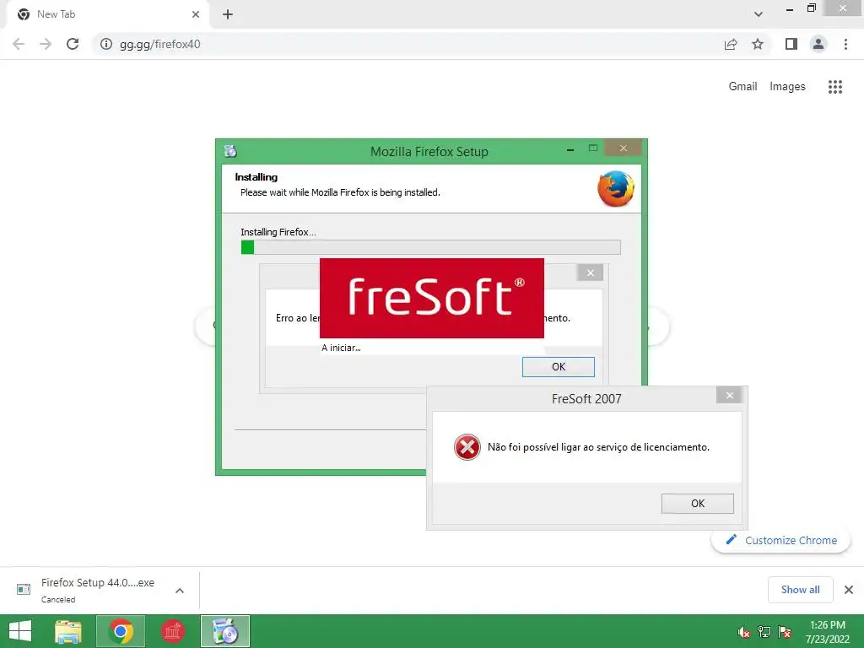
Task: Click the Firefox logo in setup window
Action: 615,189
